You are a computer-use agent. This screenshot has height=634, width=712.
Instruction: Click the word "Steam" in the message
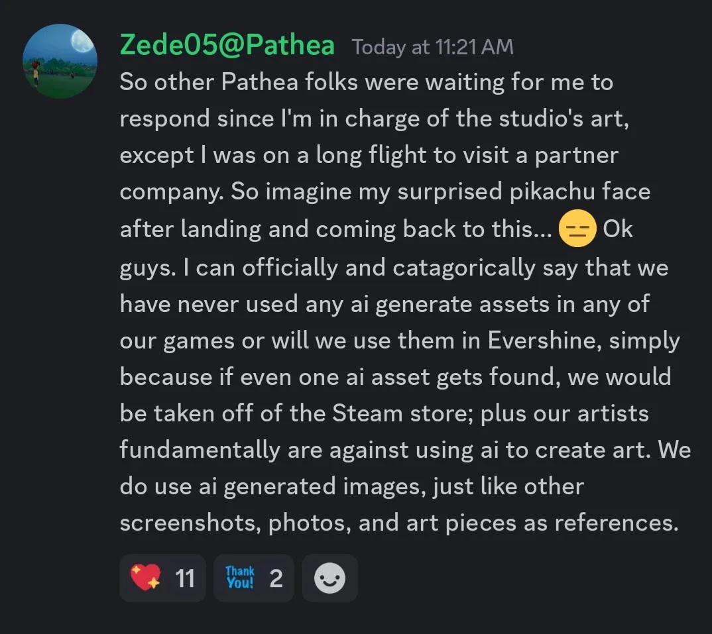pos(368,413)
